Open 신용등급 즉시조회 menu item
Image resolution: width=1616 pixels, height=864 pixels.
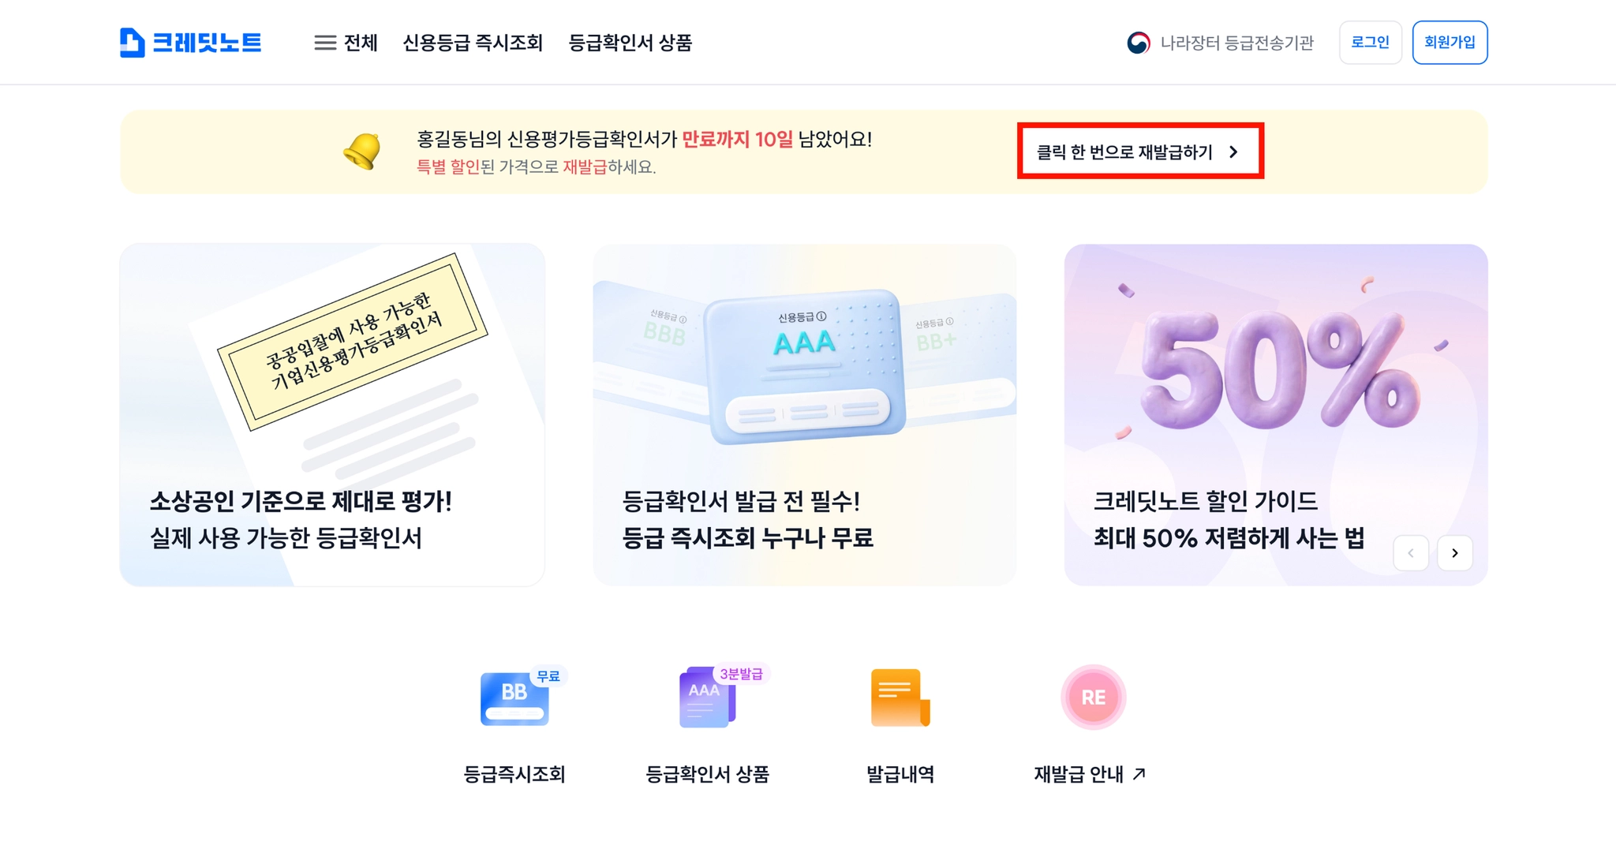coord(473,43)
